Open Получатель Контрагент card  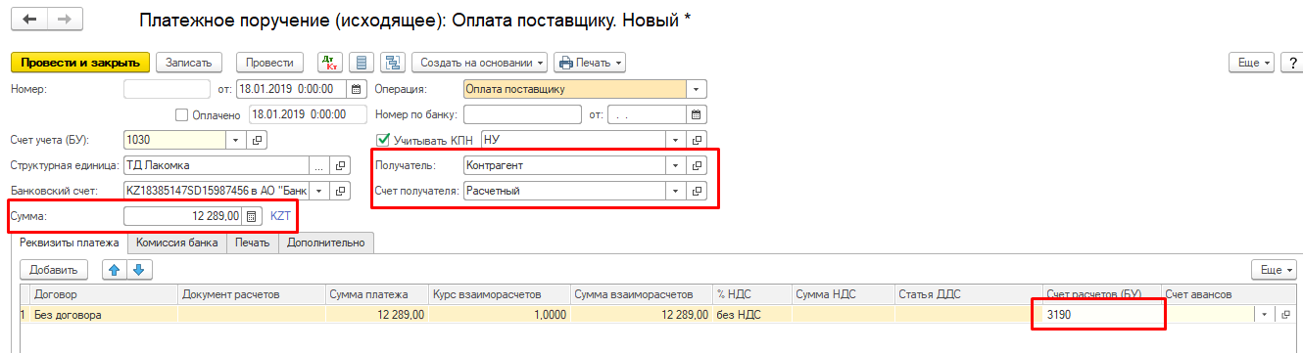point(698,165)
